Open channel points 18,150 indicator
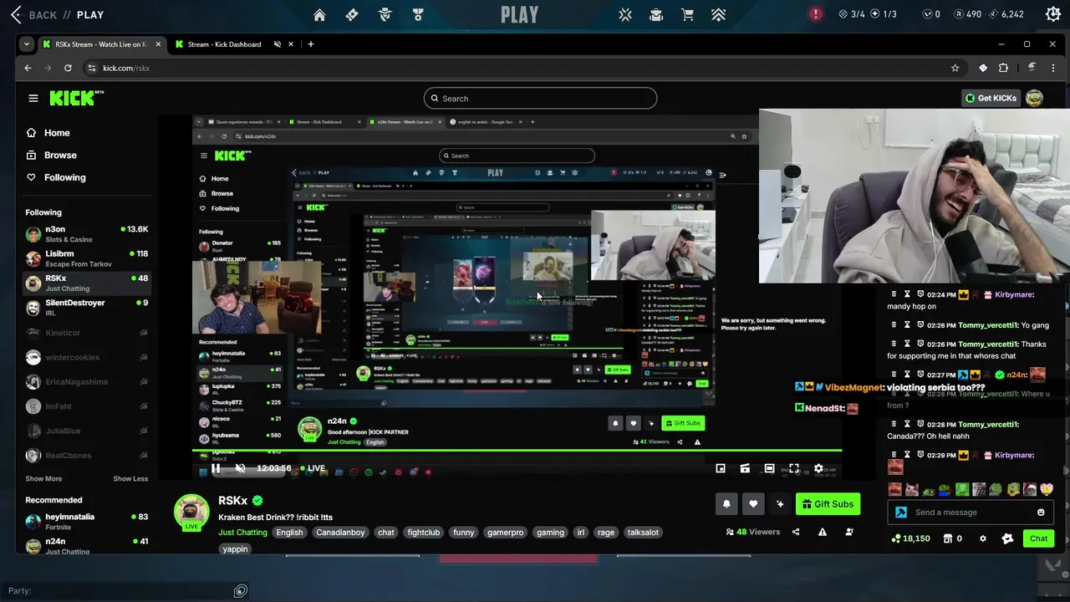Image resolution: width=1070 pixels, height=602 pixels. (911, 538)
